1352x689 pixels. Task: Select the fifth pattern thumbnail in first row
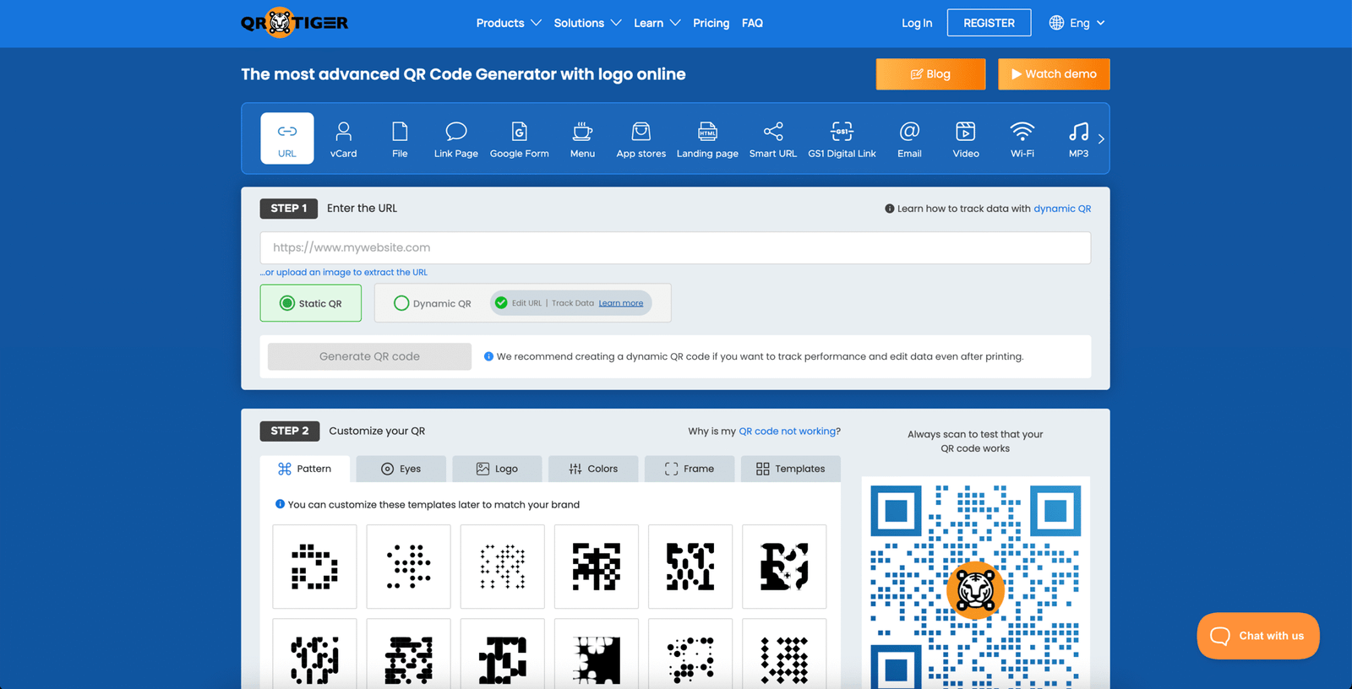pyautogui.click(x=690, y=567)
